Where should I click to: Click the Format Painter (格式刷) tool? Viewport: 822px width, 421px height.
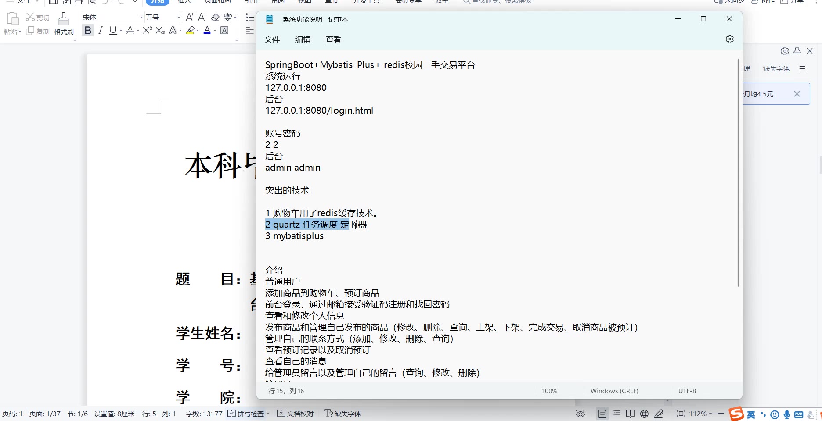click(x=64, y=24)
